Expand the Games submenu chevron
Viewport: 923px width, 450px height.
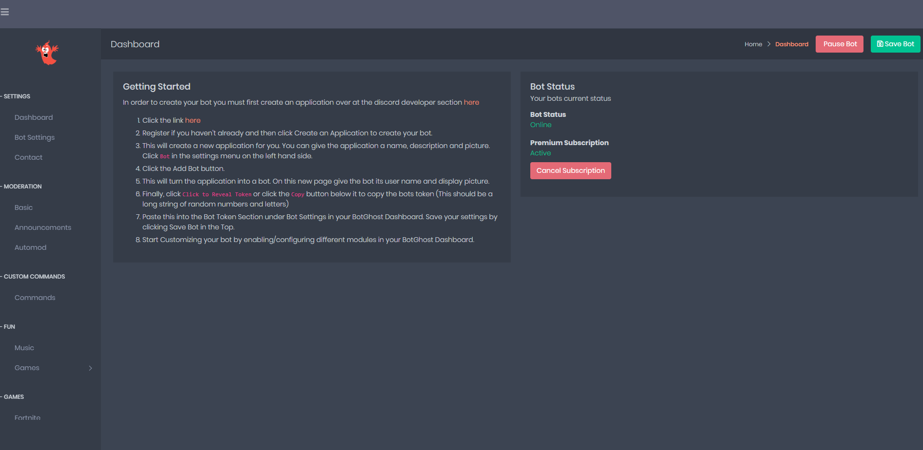tap(90, 368)
